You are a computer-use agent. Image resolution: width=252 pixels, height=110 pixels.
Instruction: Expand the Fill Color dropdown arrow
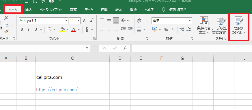[x=68, y=29]
